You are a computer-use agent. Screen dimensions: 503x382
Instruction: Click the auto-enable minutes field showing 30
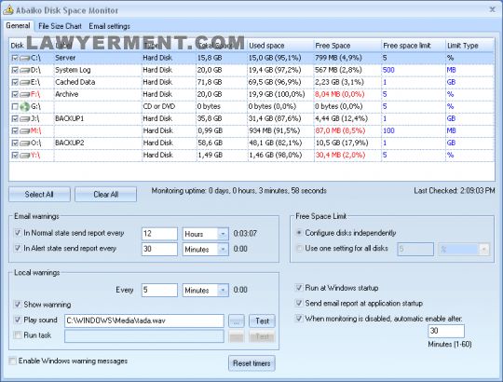click(x=446, y=331)
